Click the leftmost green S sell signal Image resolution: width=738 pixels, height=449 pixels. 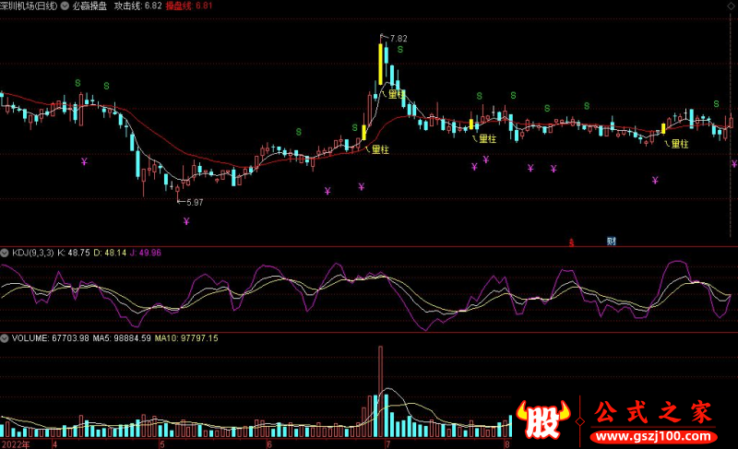point(78,83)
